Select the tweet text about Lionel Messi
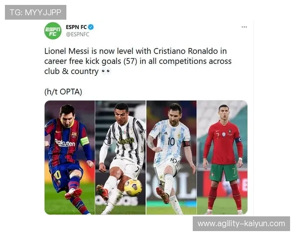 coord(138,61)
